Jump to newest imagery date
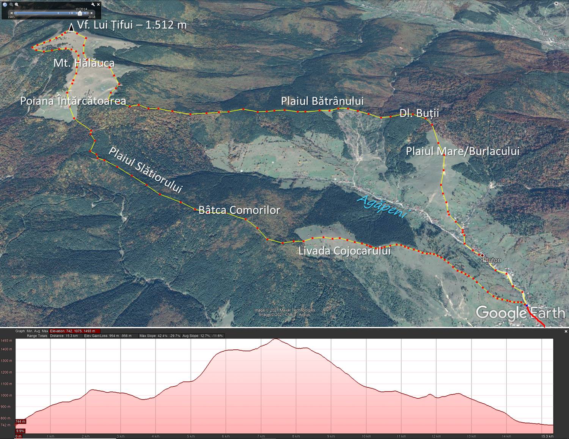This screenshot has width=569, height=439. point(92,13)
